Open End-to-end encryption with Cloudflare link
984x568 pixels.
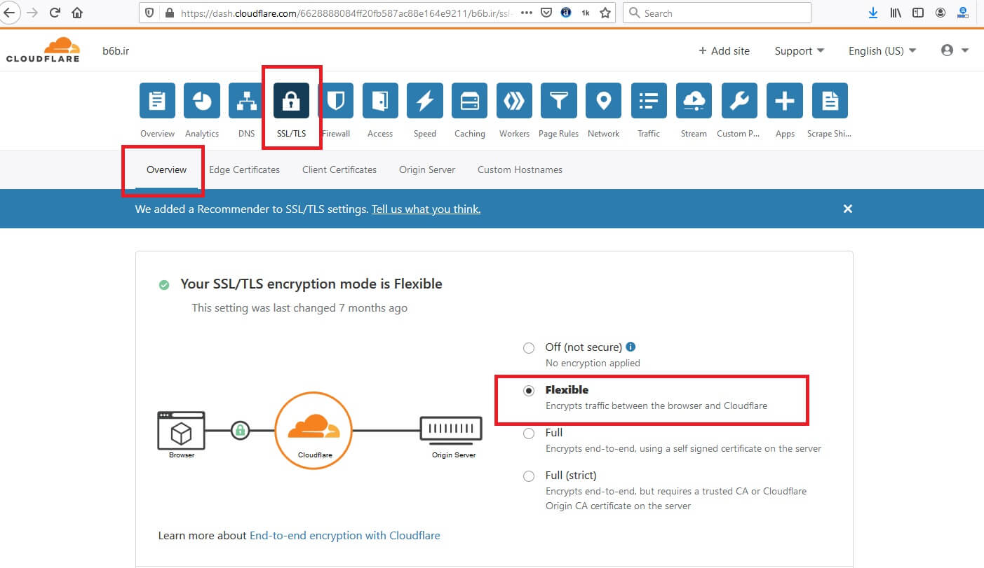click(345, 535)
